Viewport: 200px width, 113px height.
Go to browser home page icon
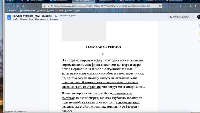(23, 6)
